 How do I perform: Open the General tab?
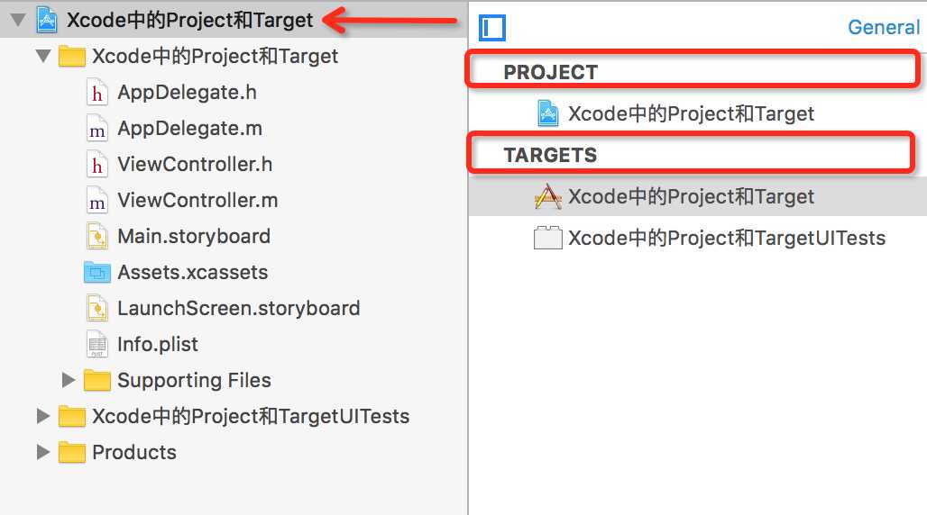883,27
